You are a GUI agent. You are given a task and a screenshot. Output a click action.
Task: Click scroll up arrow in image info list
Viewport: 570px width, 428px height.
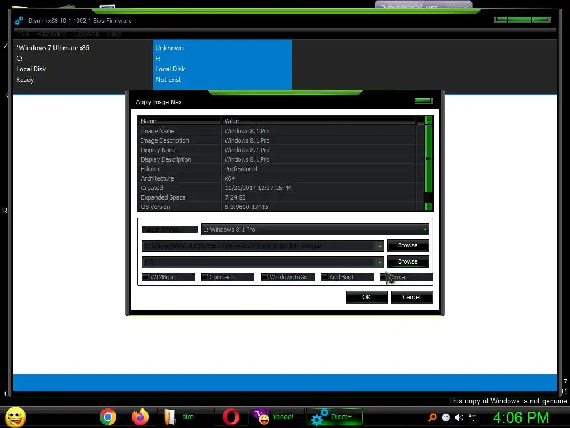pyautogui.click(x=428, y=120)
